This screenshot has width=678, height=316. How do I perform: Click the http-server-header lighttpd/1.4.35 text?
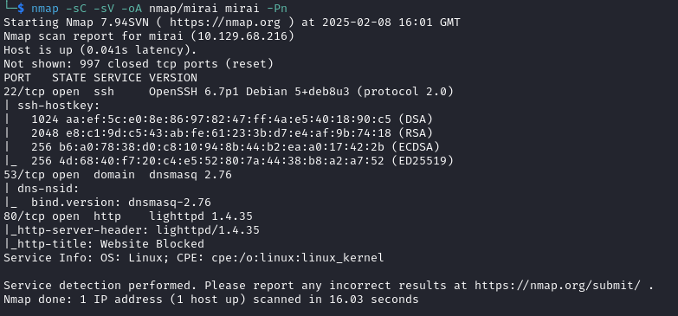pyautogui.click(x=135, y=230)
